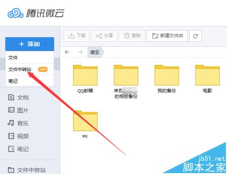Click the 文档 sidebar icon
Viewport: 227px width, 174px height.
tap(11, 97)
